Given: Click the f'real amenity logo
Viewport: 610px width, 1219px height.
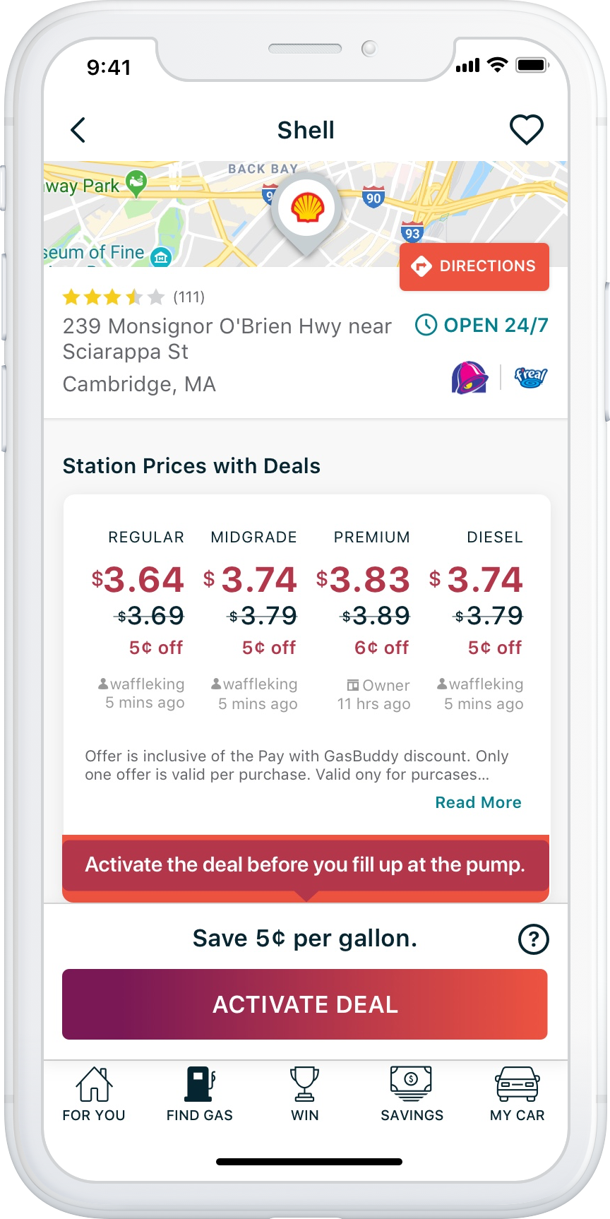Looking at the screenshot, I should point(530,377).
